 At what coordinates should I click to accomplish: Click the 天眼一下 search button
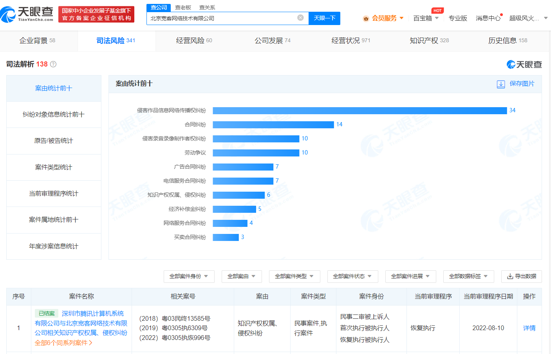pyautogui.click(x=324, y=18)
